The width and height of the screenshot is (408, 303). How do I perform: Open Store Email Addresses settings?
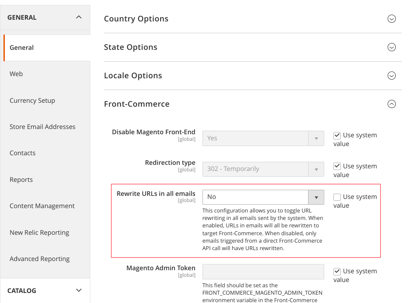point(42,127)
